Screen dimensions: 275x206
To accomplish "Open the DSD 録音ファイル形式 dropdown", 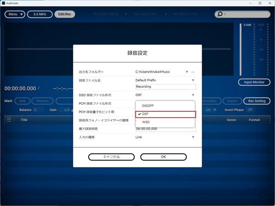I will pyautogui.click(x=193, y=94).
